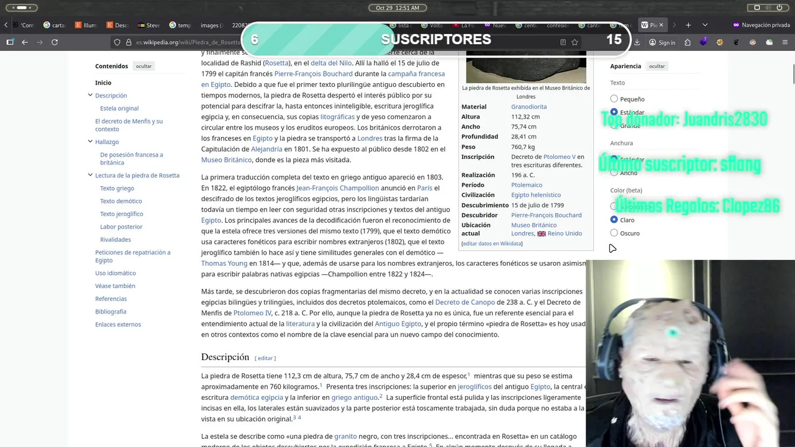Select the Claro color theme
795x447 pixels.
coord(614,220)
